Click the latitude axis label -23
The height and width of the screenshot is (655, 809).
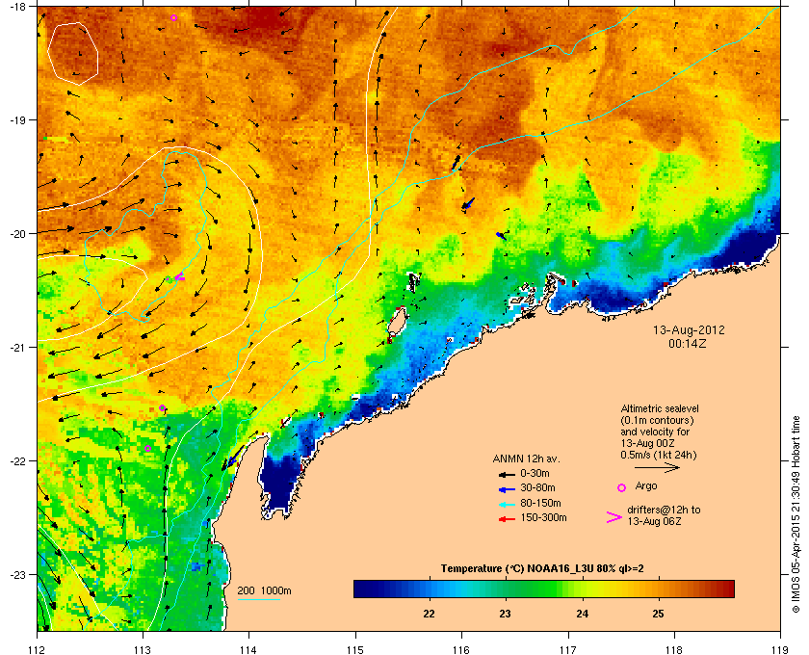17,574
